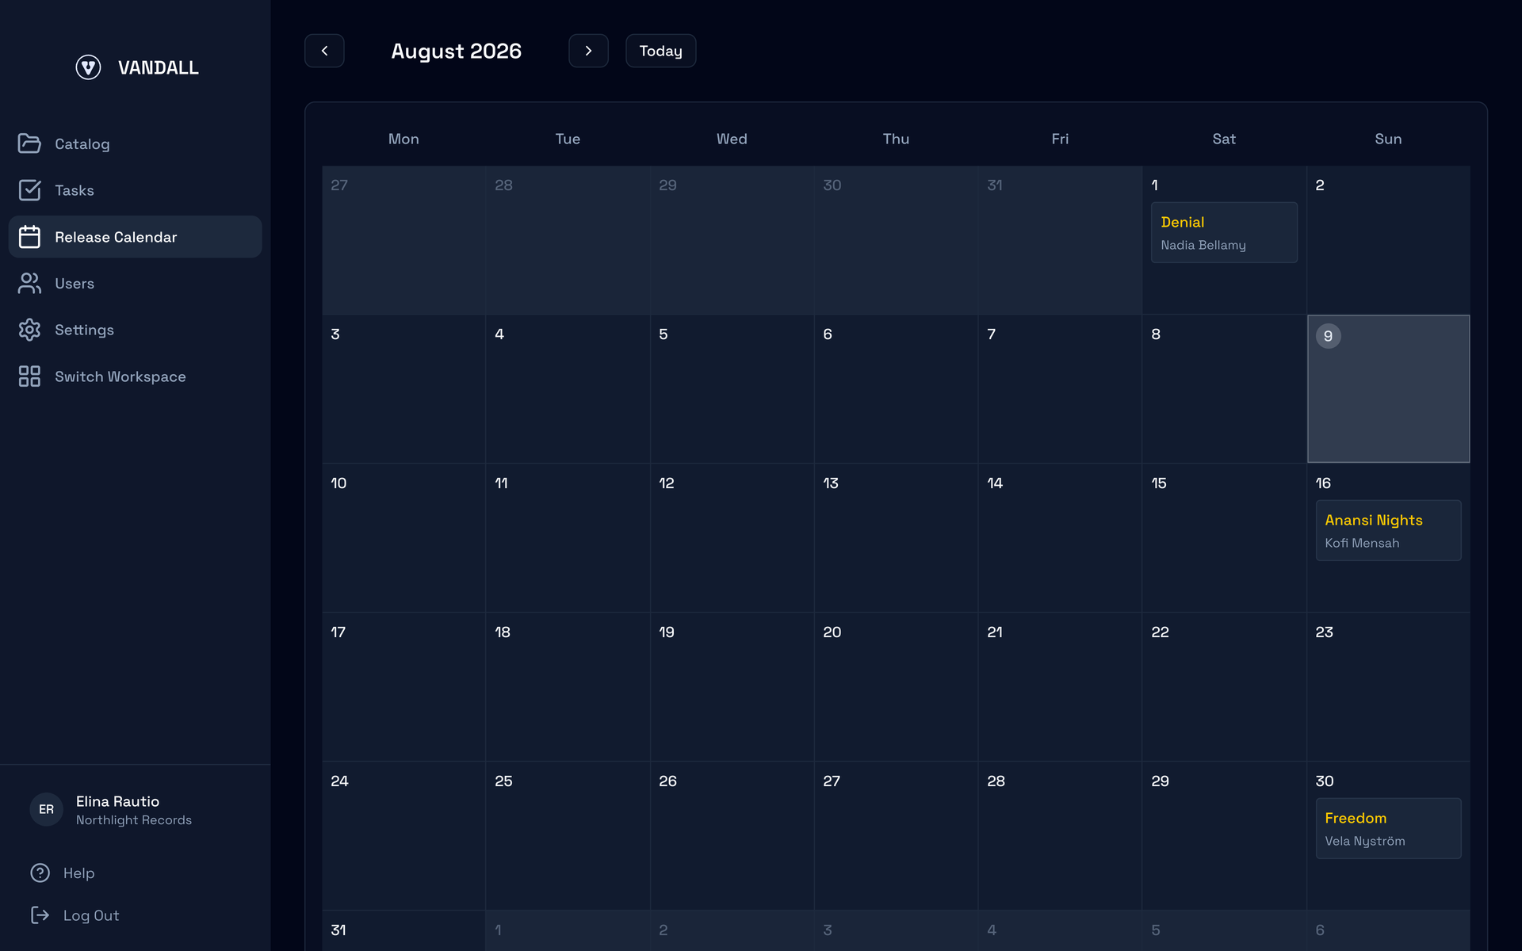Select Release Calendar menu item
The image size is (1522, 951).
135,237
